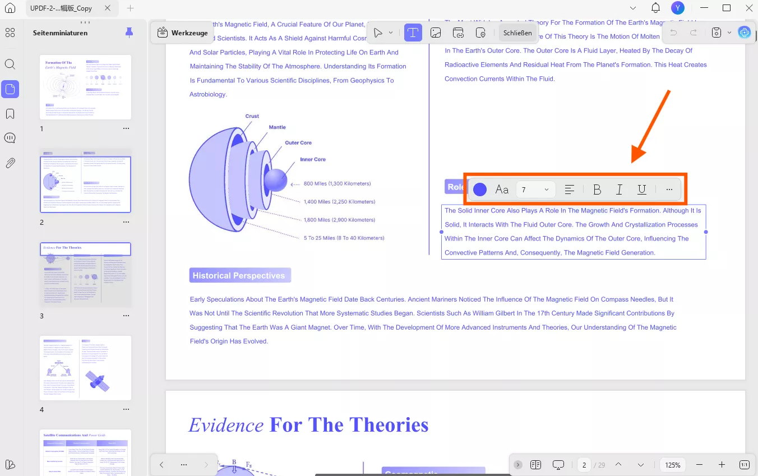Open font settings with the Aa icon
The image size is (758, 476).
[502, 190]
